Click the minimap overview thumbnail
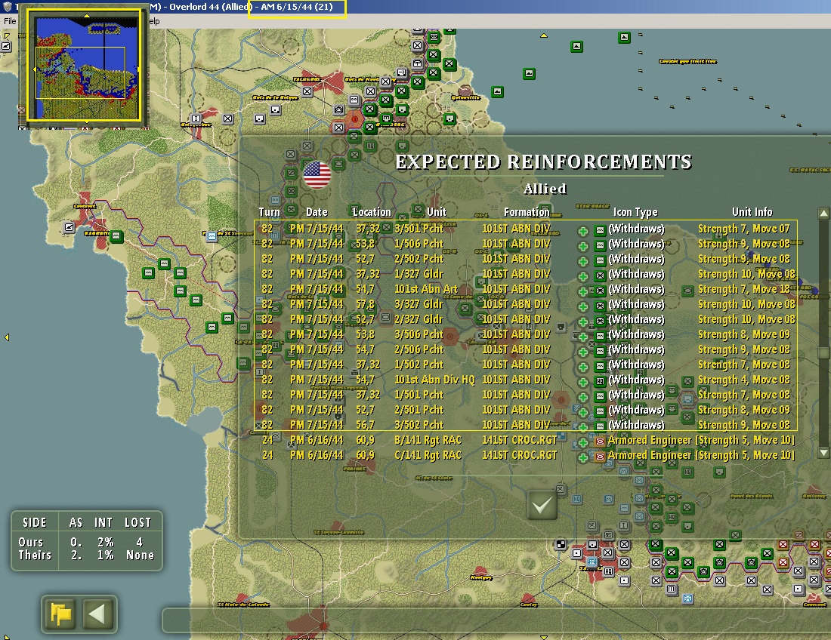Image resolution: width=831 pixels, height=640 pixels. point(85,66)
